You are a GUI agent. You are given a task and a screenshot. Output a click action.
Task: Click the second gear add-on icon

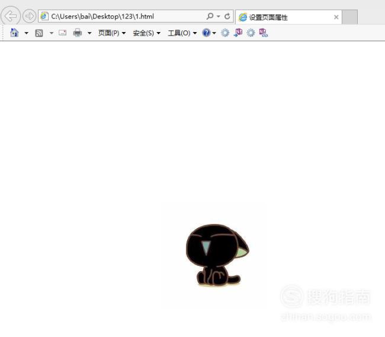pyautogui.click(x=251, y=33)
